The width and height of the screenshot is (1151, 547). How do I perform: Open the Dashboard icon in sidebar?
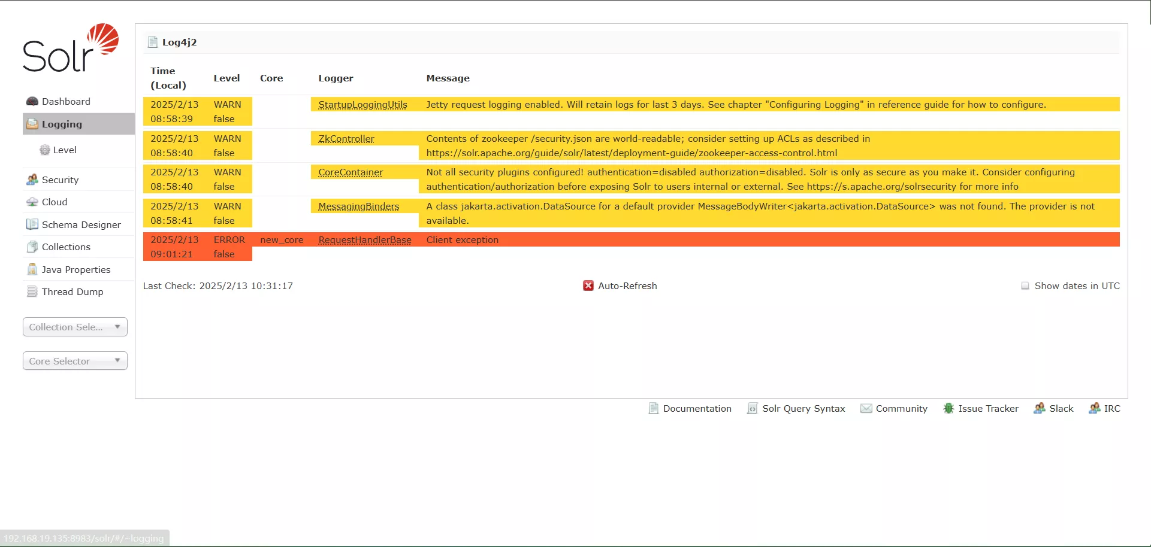[32, 102]
